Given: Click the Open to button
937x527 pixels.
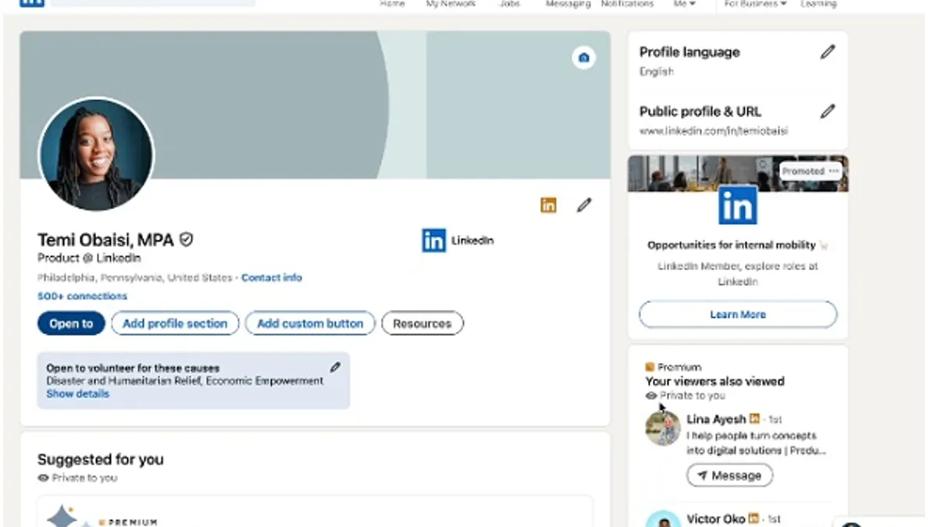Looking at the screenshot, I should click(71, 323).
